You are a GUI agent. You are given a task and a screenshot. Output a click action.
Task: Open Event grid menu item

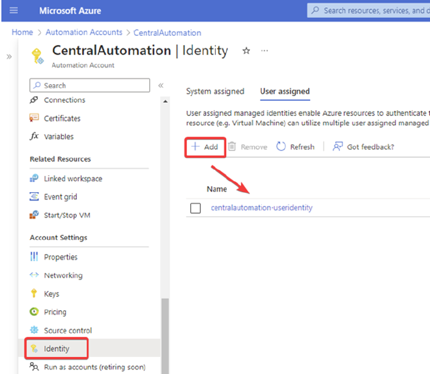(61, 197)
